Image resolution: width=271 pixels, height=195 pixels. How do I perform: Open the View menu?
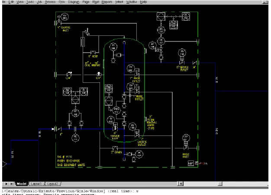coord(20,2)
